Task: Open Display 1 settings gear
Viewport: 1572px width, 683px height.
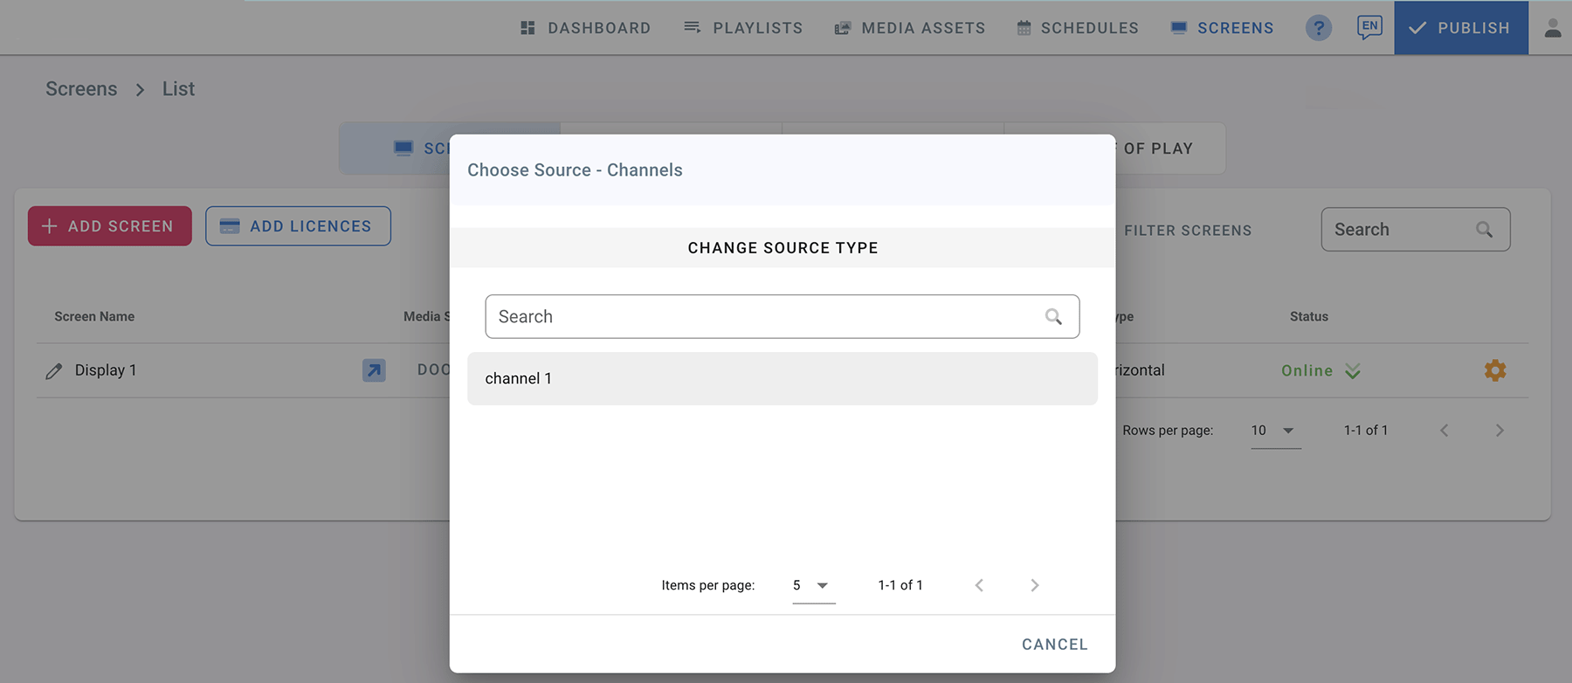Action: pyautogui.click(x=1495, y=370)
